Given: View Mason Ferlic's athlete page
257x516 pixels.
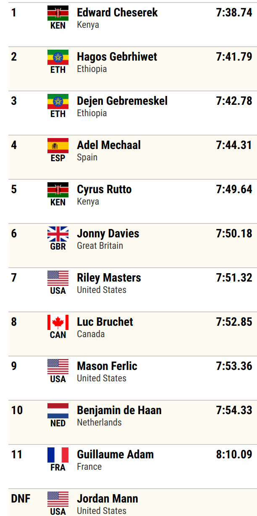Looking at the screenshot, I should tap(107, 366).
